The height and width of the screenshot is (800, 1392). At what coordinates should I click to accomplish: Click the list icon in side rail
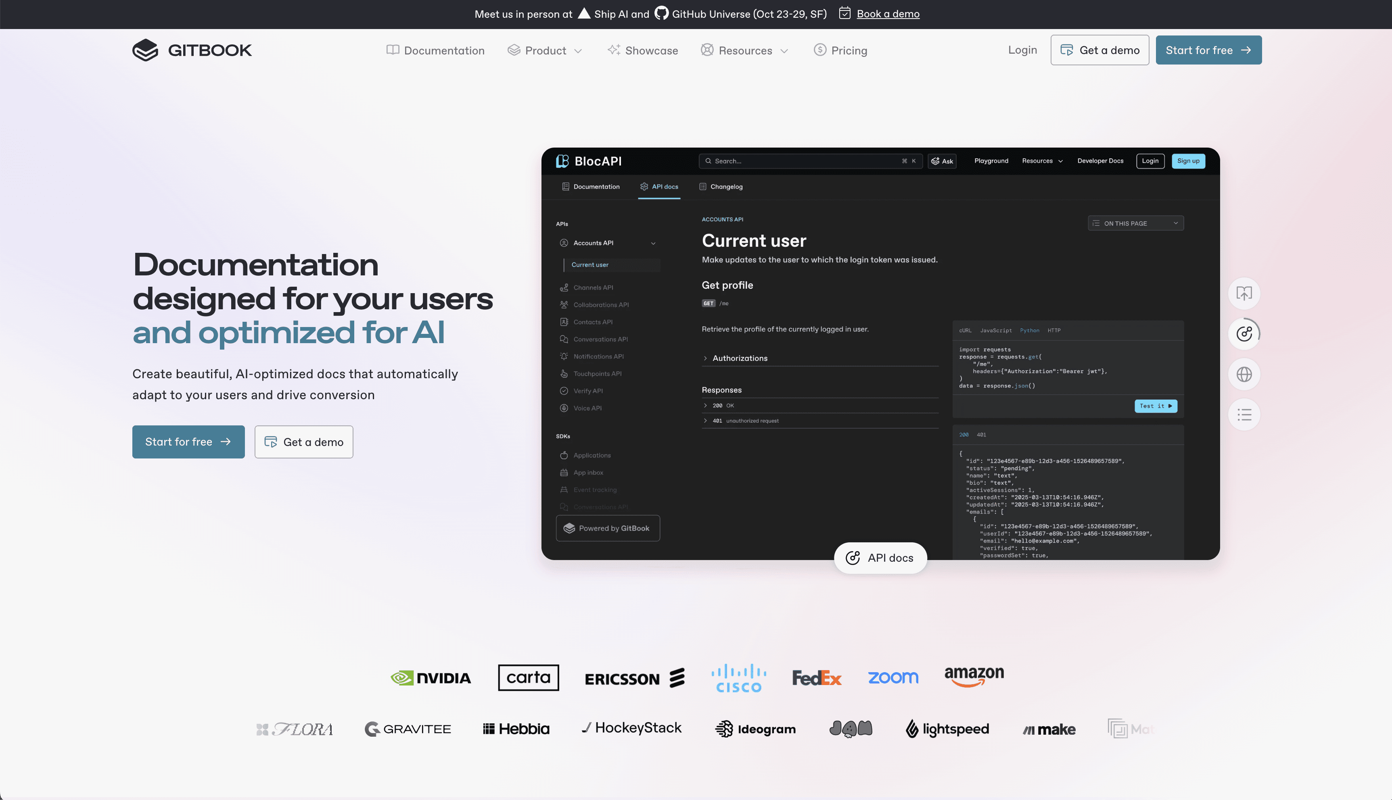1244,415
